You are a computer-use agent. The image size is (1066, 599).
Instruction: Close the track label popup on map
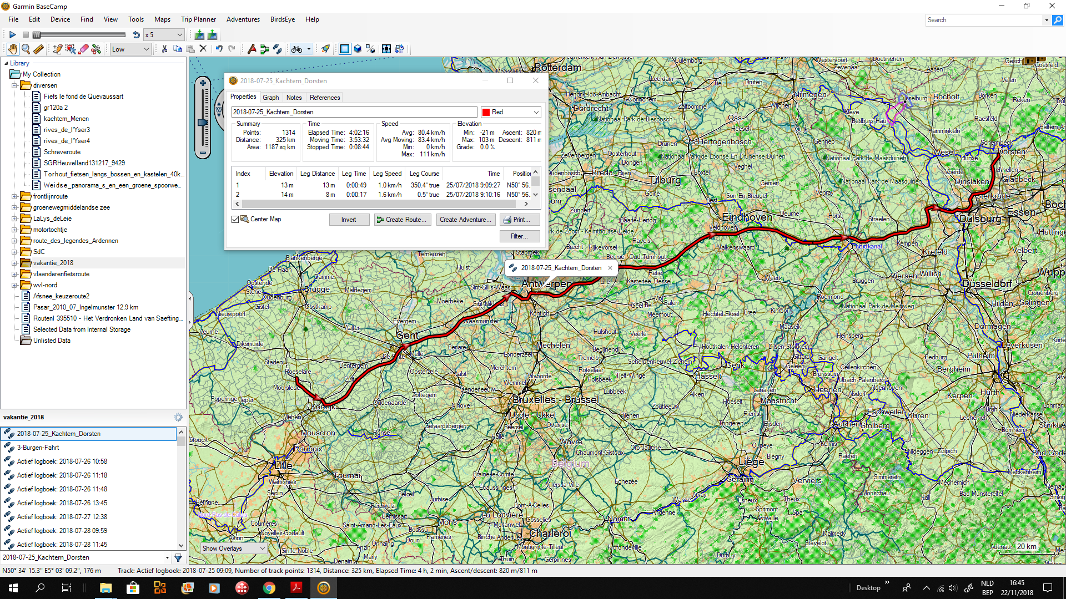(610, 268)
